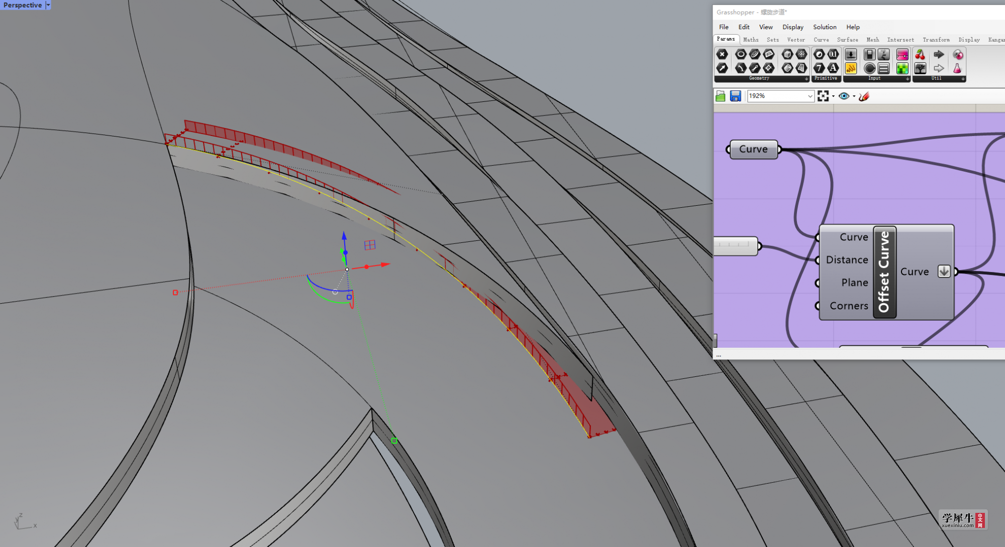1005x547 pixels.
Task: Add the green checkered image sampler component
Action: coord(902,68)
